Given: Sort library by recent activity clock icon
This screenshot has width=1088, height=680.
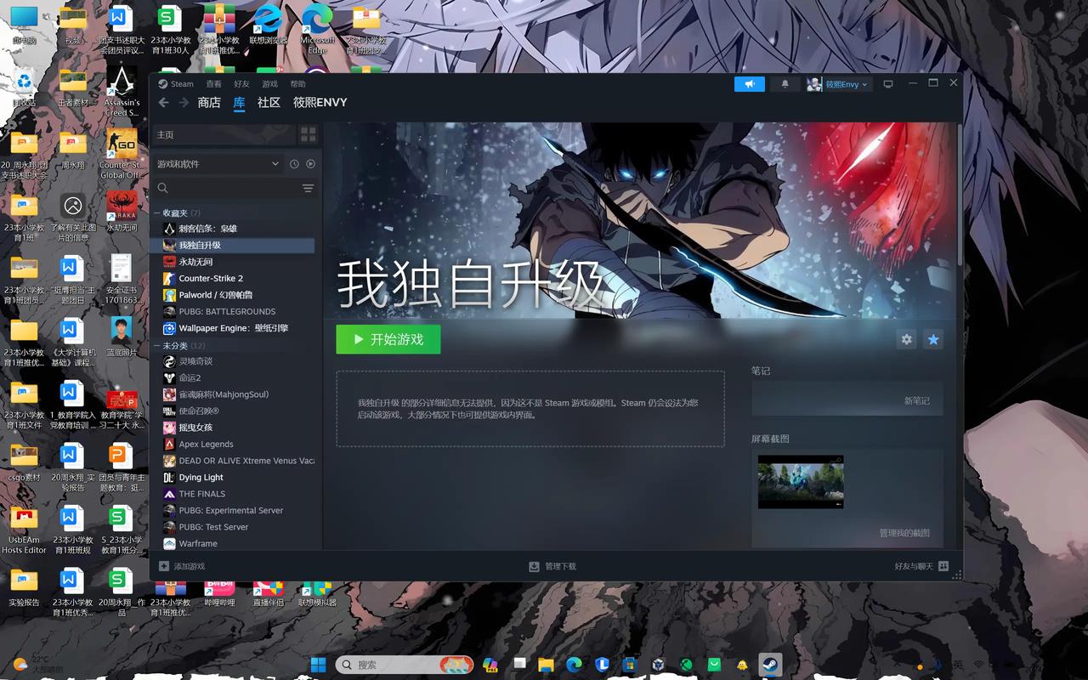Looking at the screenshot, I should point(294,164).
